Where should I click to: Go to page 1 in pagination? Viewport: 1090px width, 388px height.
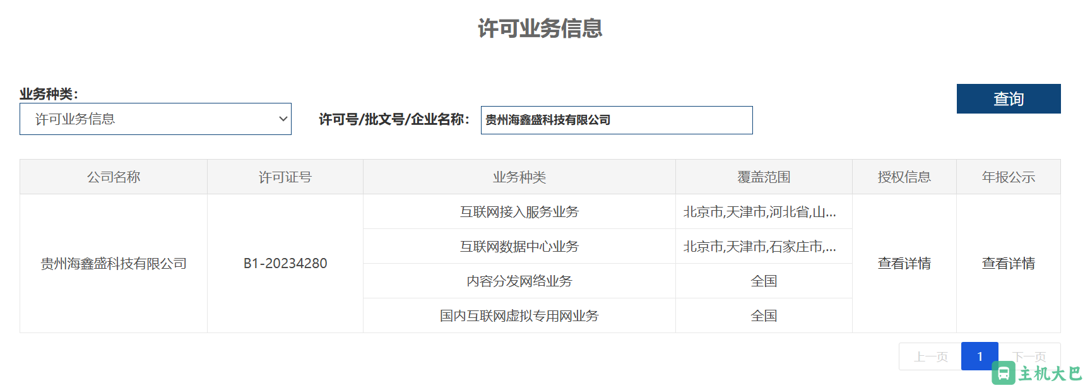(x=979, y=356)
